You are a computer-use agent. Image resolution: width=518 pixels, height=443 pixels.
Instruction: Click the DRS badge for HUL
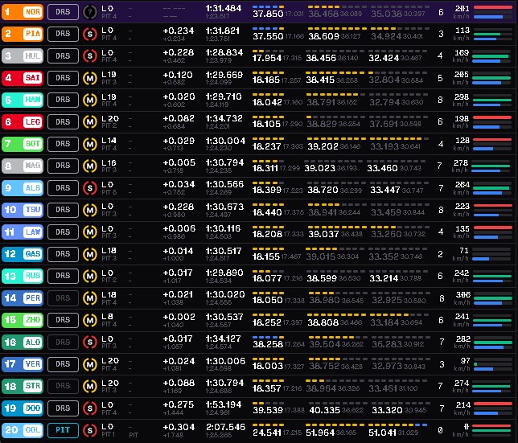[x=62, y=56]
